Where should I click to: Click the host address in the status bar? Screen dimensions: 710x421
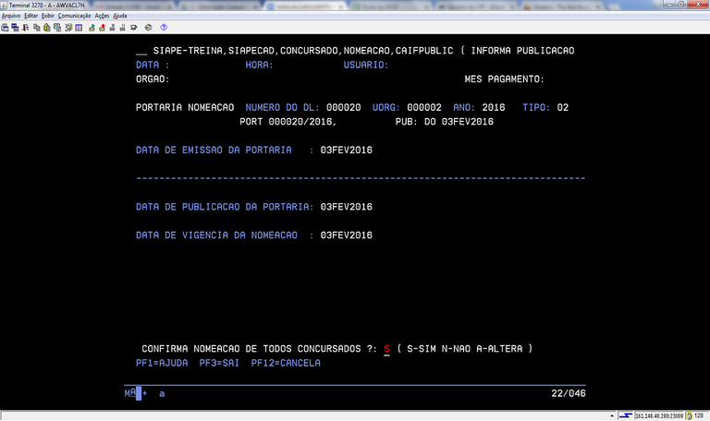coord(659,416)
